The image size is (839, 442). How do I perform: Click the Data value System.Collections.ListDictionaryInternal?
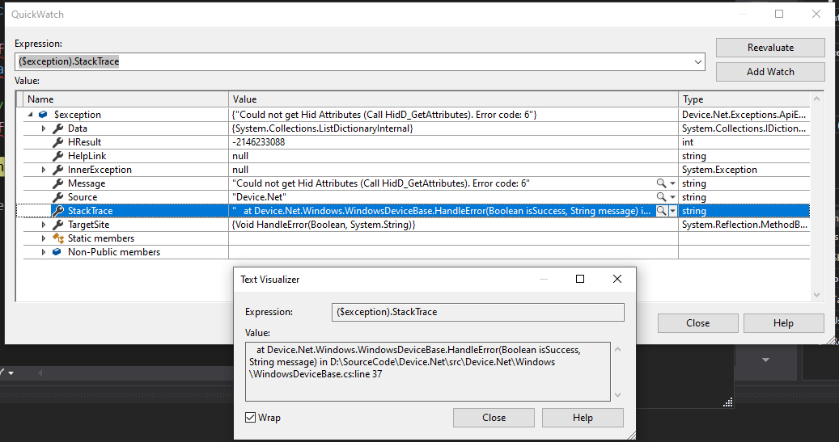(323, 128)
